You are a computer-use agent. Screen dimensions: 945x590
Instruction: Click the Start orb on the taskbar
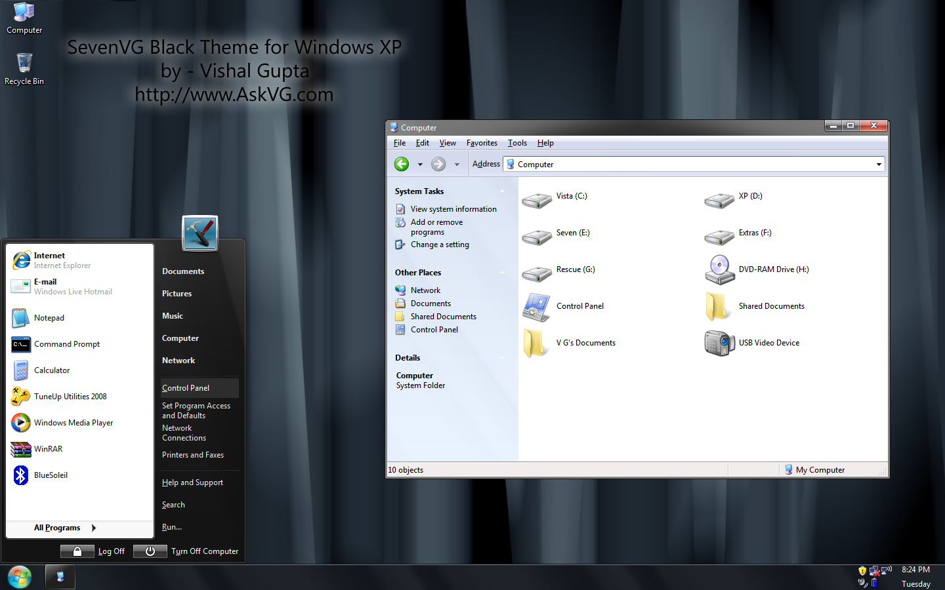pos(20,577)
